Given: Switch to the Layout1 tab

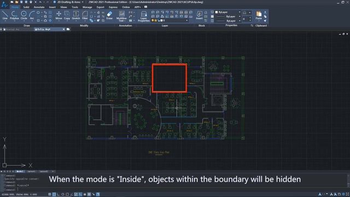Looking at the screenshot, I should click(32, 171).
